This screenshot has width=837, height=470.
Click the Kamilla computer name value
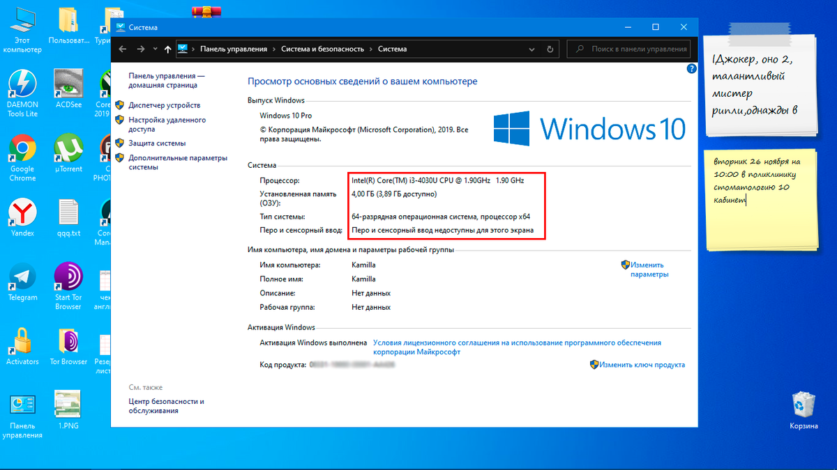pyautogui.click(x=363, y=265)
